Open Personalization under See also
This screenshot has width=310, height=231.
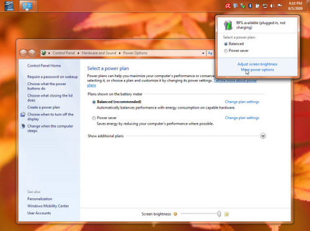[x=40, y=199]
